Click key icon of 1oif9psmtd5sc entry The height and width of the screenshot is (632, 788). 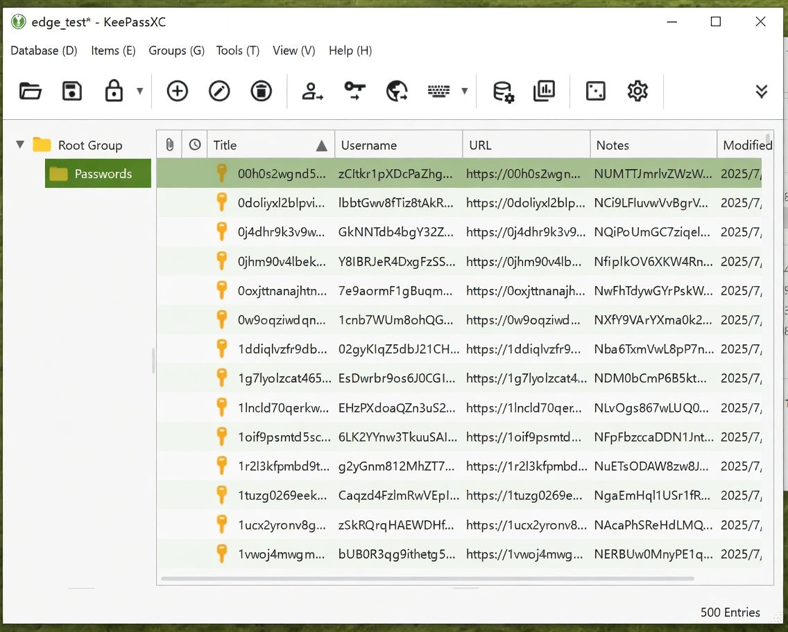click(x=222, y=437)
